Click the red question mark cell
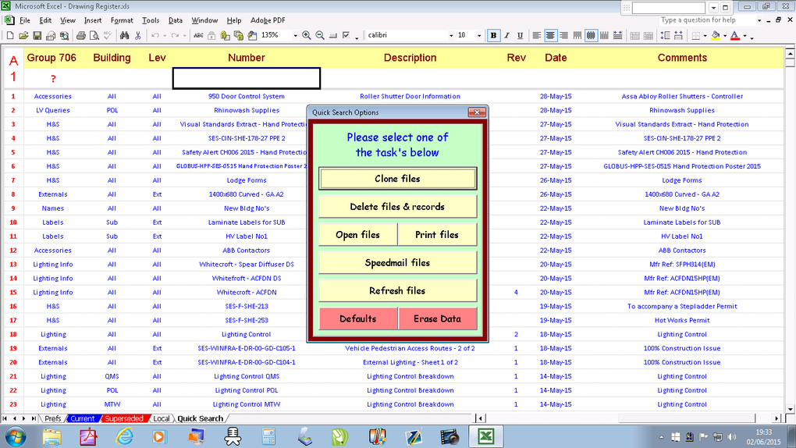 53,79
